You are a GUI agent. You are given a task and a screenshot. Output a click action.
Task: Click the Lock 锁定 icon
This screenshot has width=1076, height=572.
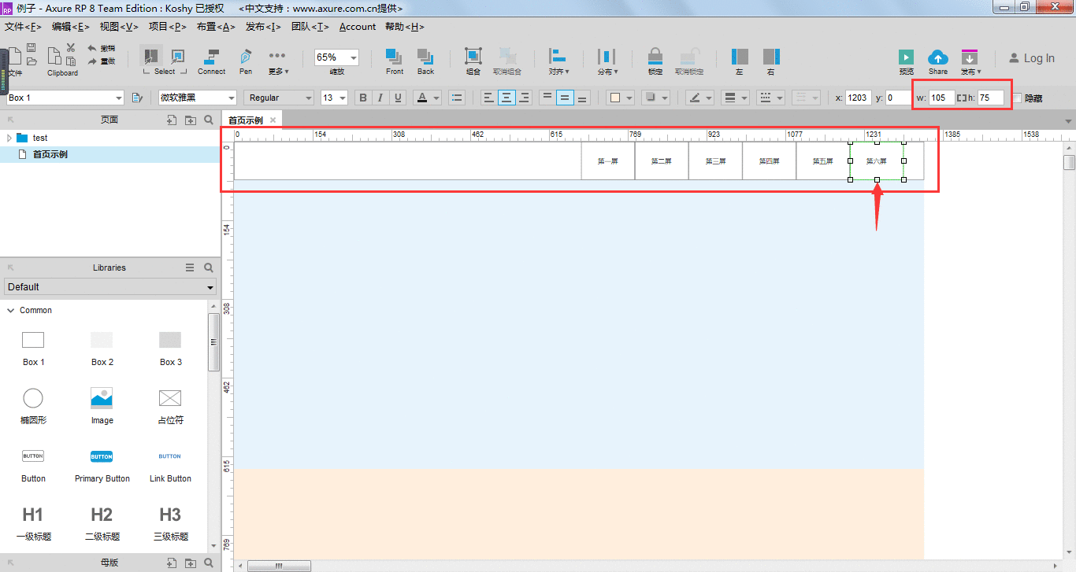[x=655, y=57]
